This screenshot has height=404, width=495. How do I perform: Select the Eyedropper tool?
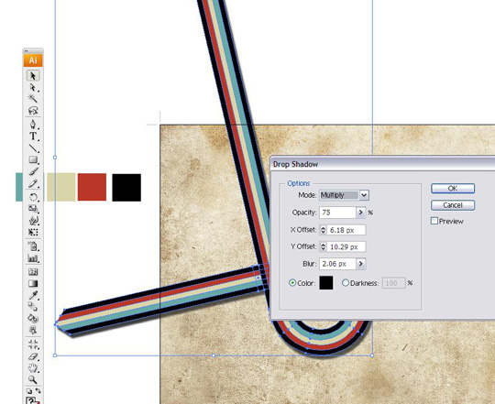coord(33,295)
